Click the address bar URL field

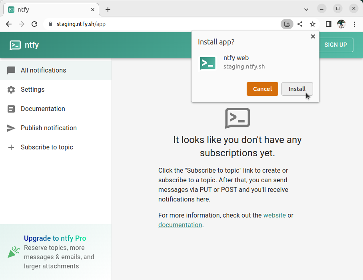click(x=160, y=24)
